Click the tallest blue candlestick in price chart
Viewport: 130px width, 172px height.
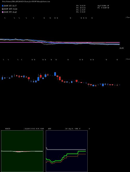pyautogui.click(x=55, y=74)
